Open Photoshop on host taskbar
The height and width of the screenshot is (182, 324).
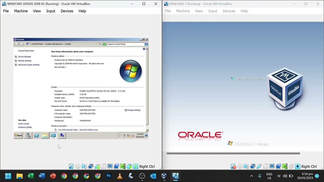[x=109, y=176]
